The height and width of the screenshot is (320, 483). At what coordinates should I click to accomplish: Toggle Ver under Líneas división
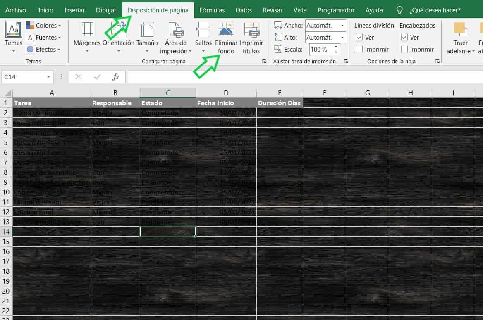tap(359, 37)
